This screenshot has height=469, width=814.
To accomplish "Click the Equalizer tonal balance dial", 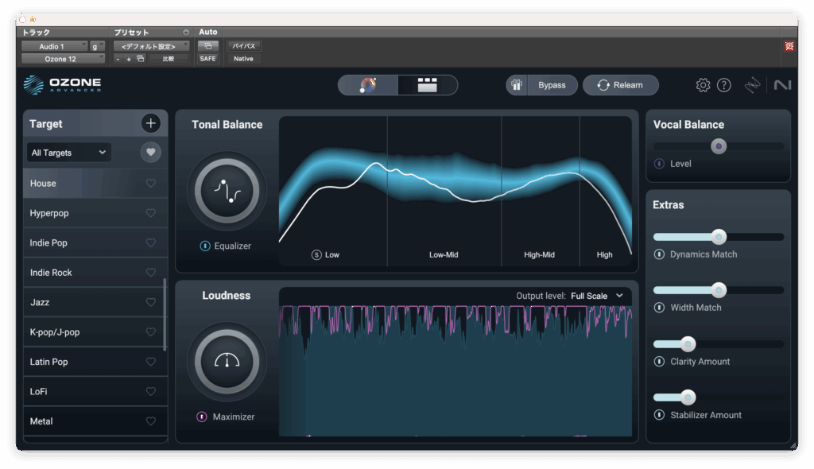I will pyautogui.click(x=227, y=191).
